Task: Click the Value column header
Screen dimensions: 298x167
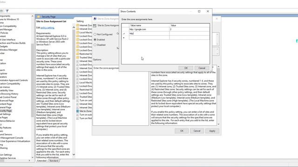Action: click(x=190, y=26)
